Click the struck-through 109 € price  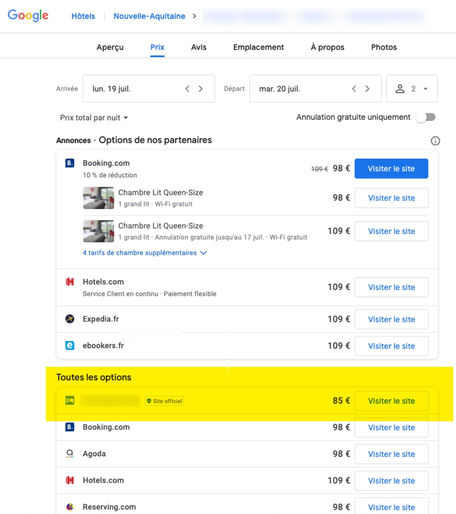pos(319,169)
